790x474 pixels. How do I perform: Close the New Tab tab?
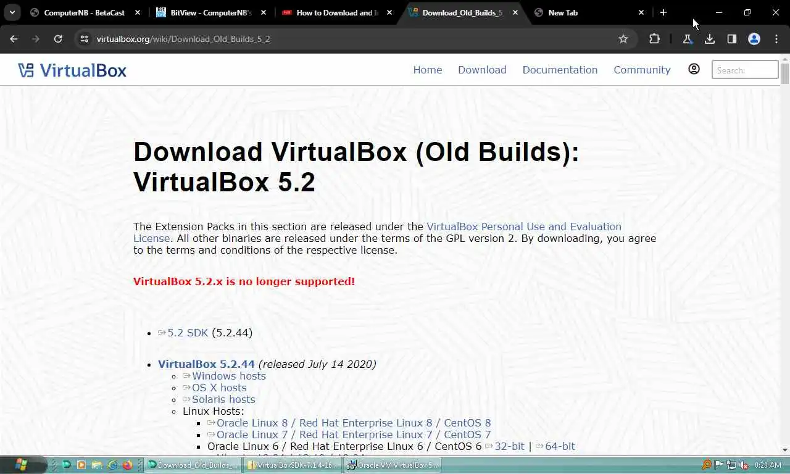pyautogui.click(x=641, y=12)
